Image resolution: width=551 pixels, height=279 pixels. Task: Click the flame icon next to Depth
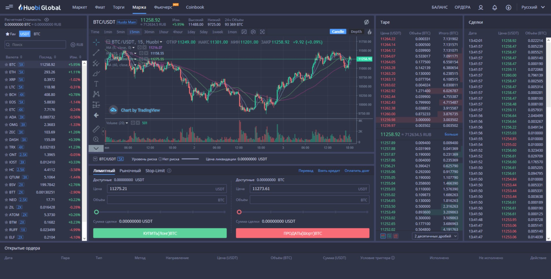pyautogui.click(x=369, y=32)
